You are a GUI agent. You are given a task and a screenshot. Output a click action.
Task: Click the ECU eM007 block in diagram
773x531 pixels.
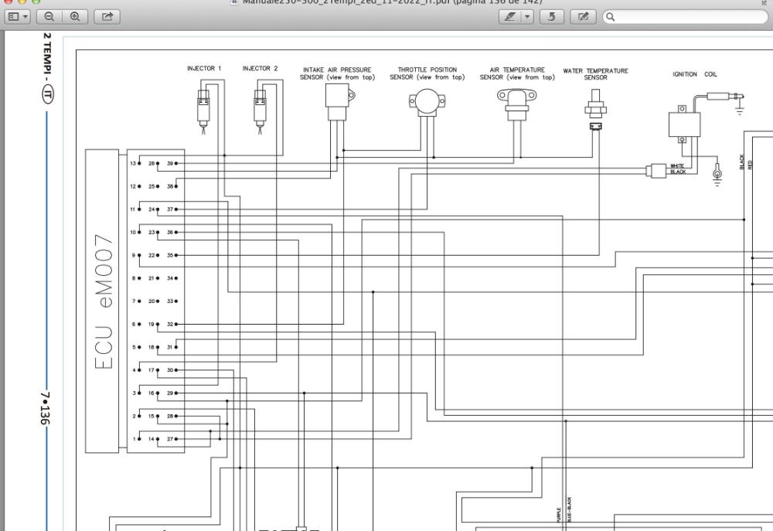[x=102, y=300]
